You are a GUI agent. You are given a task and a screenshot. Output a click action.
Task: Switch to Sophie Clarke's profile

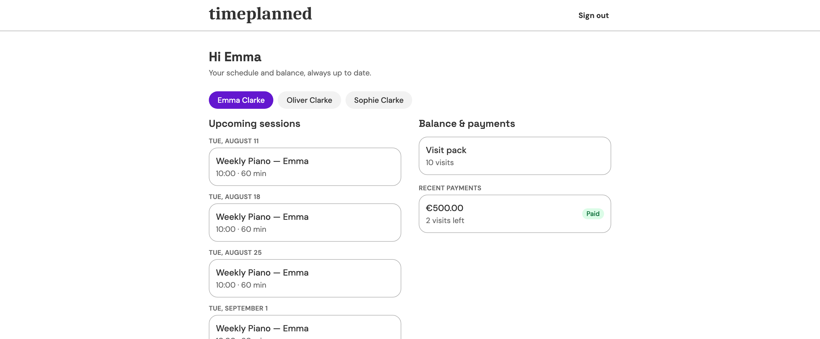pos(379,100)
